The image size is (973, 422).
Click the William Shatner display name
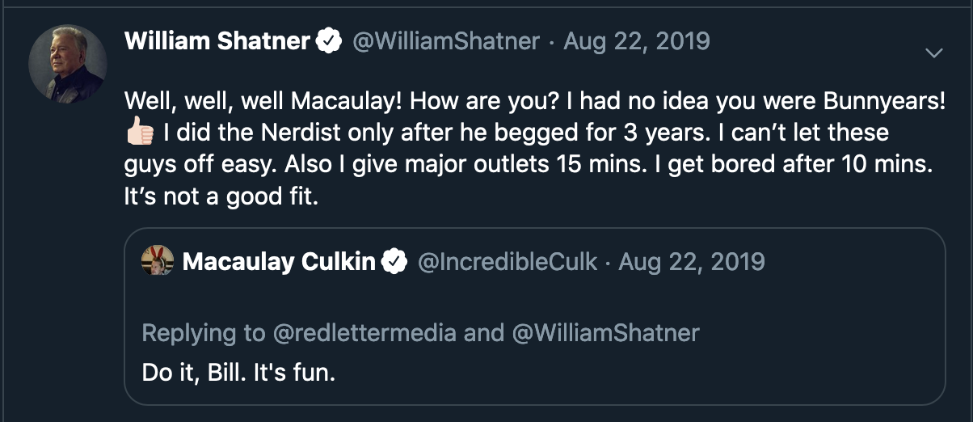(x=217, y=41)
